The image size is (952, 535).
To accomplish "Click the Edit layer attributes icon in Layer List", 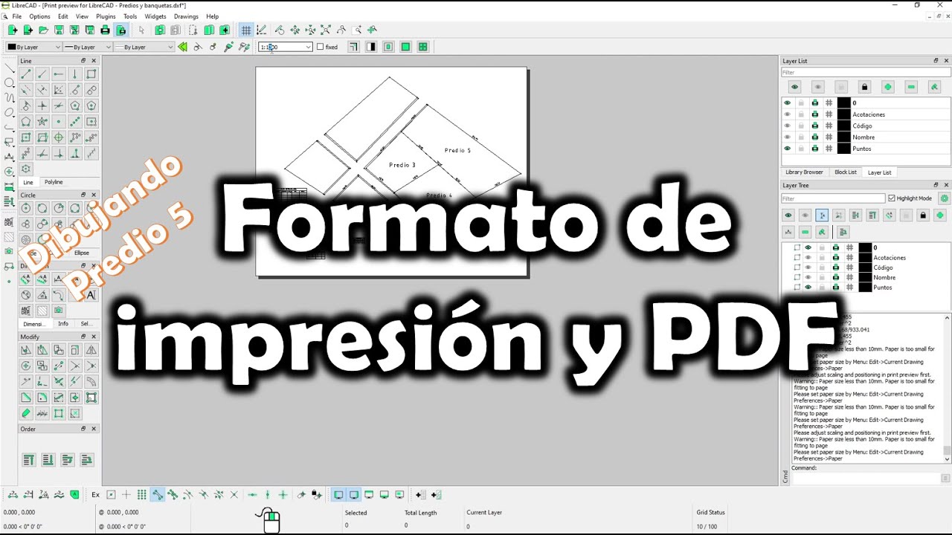I will pos(934,87).
